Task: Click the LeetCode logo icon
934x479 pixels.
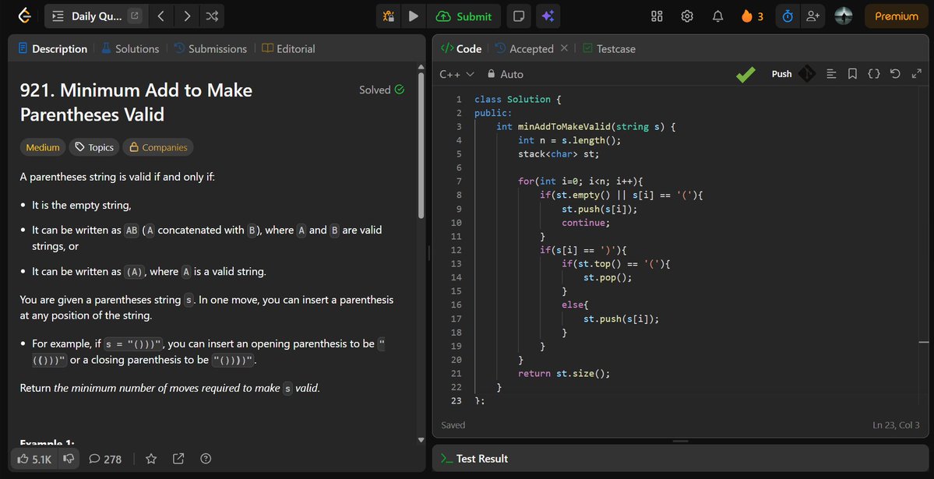Action: click(x=24, y=16)
